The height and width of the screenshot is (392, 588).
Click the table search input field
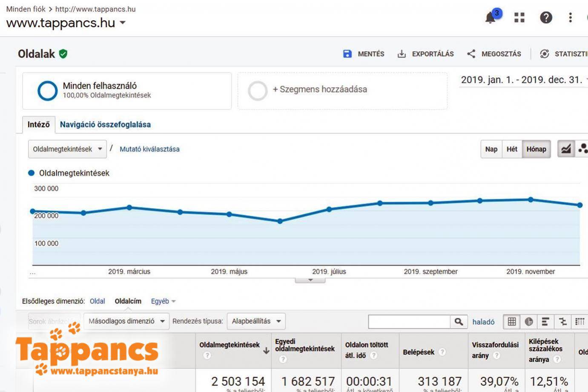pyautogui.click(x=409, y=322)
